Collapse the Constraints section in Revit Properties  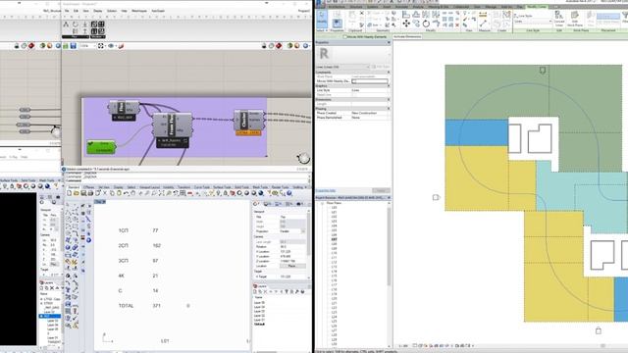click(x=389, y=72)
